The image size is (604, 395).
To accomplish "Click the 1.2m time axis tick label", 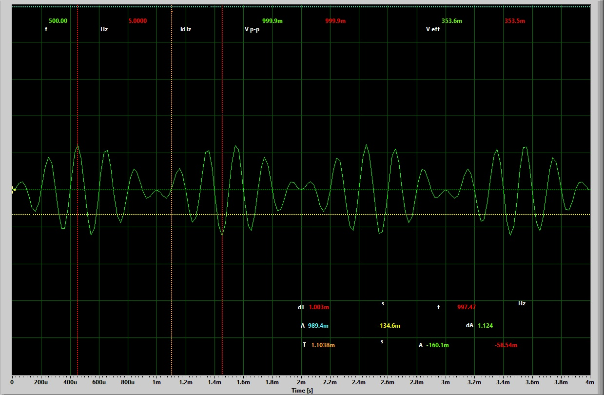I will click(x=186, y=383).
